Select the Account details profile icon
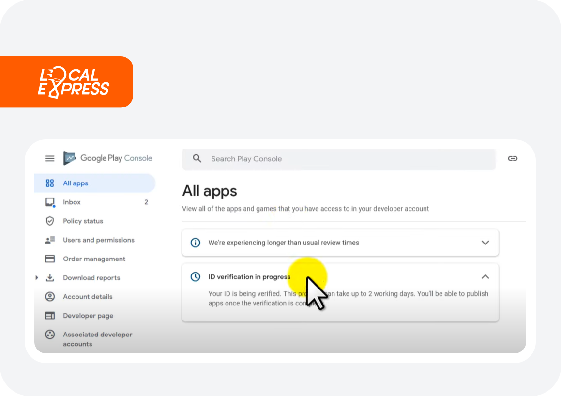 point(50,296)
